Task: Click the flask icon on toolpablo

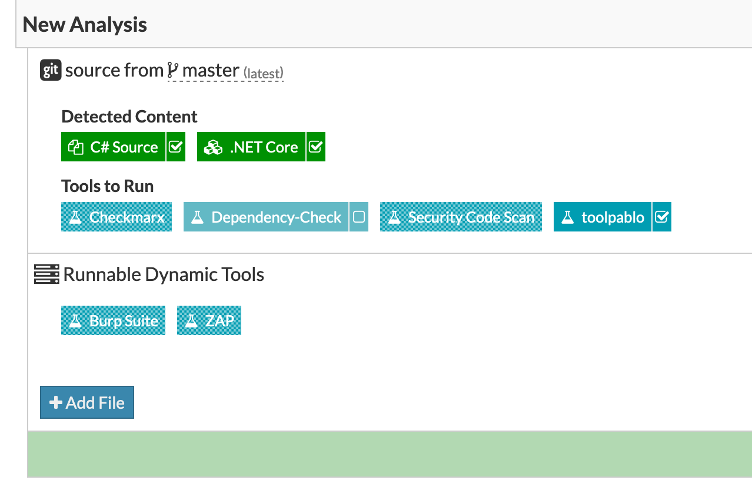Action: 567,217
